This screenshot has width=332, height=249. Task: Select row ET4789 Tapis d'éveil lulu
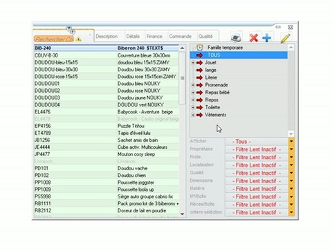coord(107,133)
